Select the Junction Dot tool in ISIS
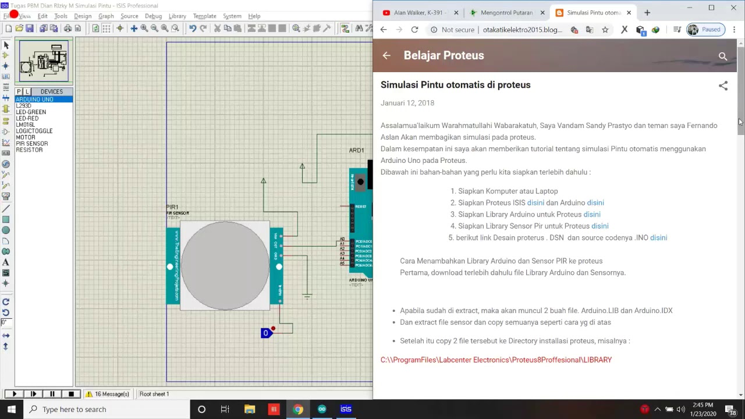Viewport: 745px width, 419px height. click(6, 66)
